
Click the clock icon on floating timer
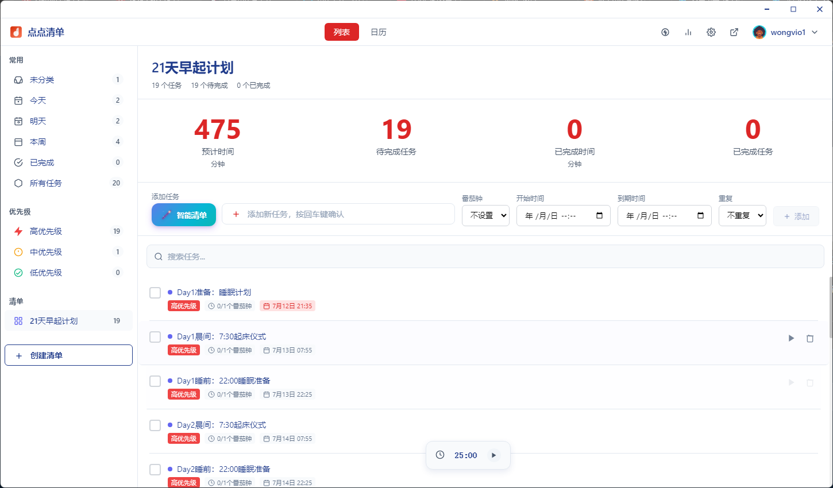click(x=440, y=455)
